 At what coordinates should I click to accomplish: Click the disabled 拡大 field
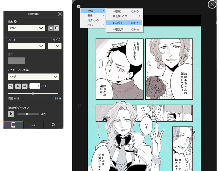click(x=16, y=61)
